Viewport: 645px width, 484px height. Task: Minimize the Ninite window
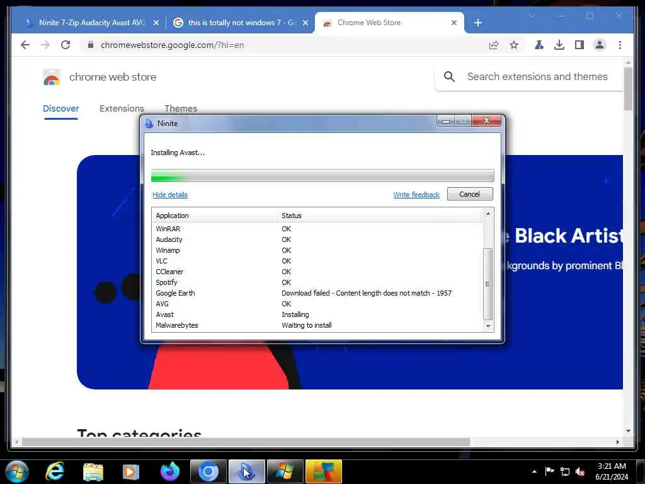pos(445,120)
